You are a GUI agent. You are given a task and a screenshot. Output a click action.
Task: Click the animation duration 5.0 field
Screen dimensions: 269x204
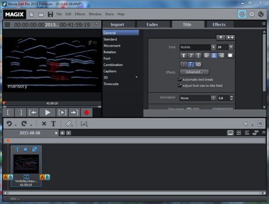[223, 98]
